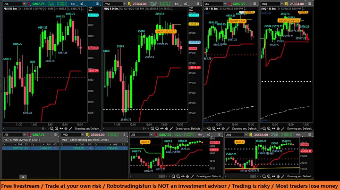Image resolution: width=340 pixels, height=190 pixels.
Task: Click the SHORT 25,577.5 order label
Action: [x=166, y=32]
